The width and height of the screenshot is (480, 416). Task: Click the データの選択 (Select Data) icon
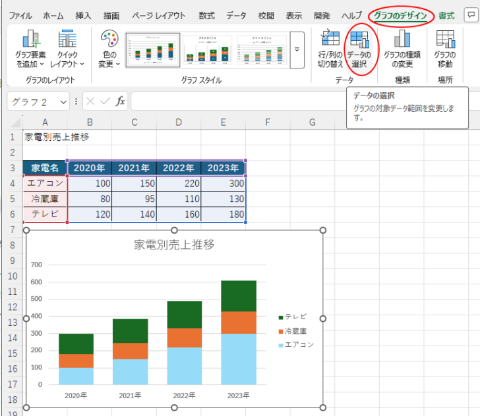tap(359, 39)
